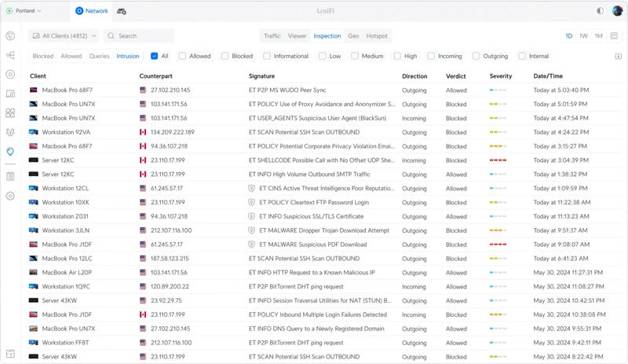
Task: Click severity bar for Suspicious PDF Download row
Action: [498, 245]
